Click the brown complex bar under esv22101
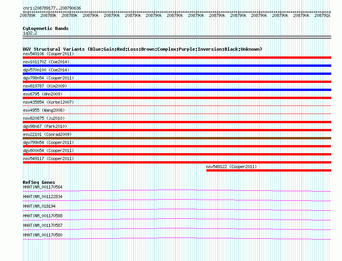This screenshot has height=261, width=342. click(177, 138)
